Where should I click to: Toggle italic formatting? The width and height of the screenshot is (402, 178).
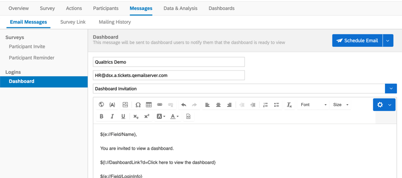pos(112,116)
